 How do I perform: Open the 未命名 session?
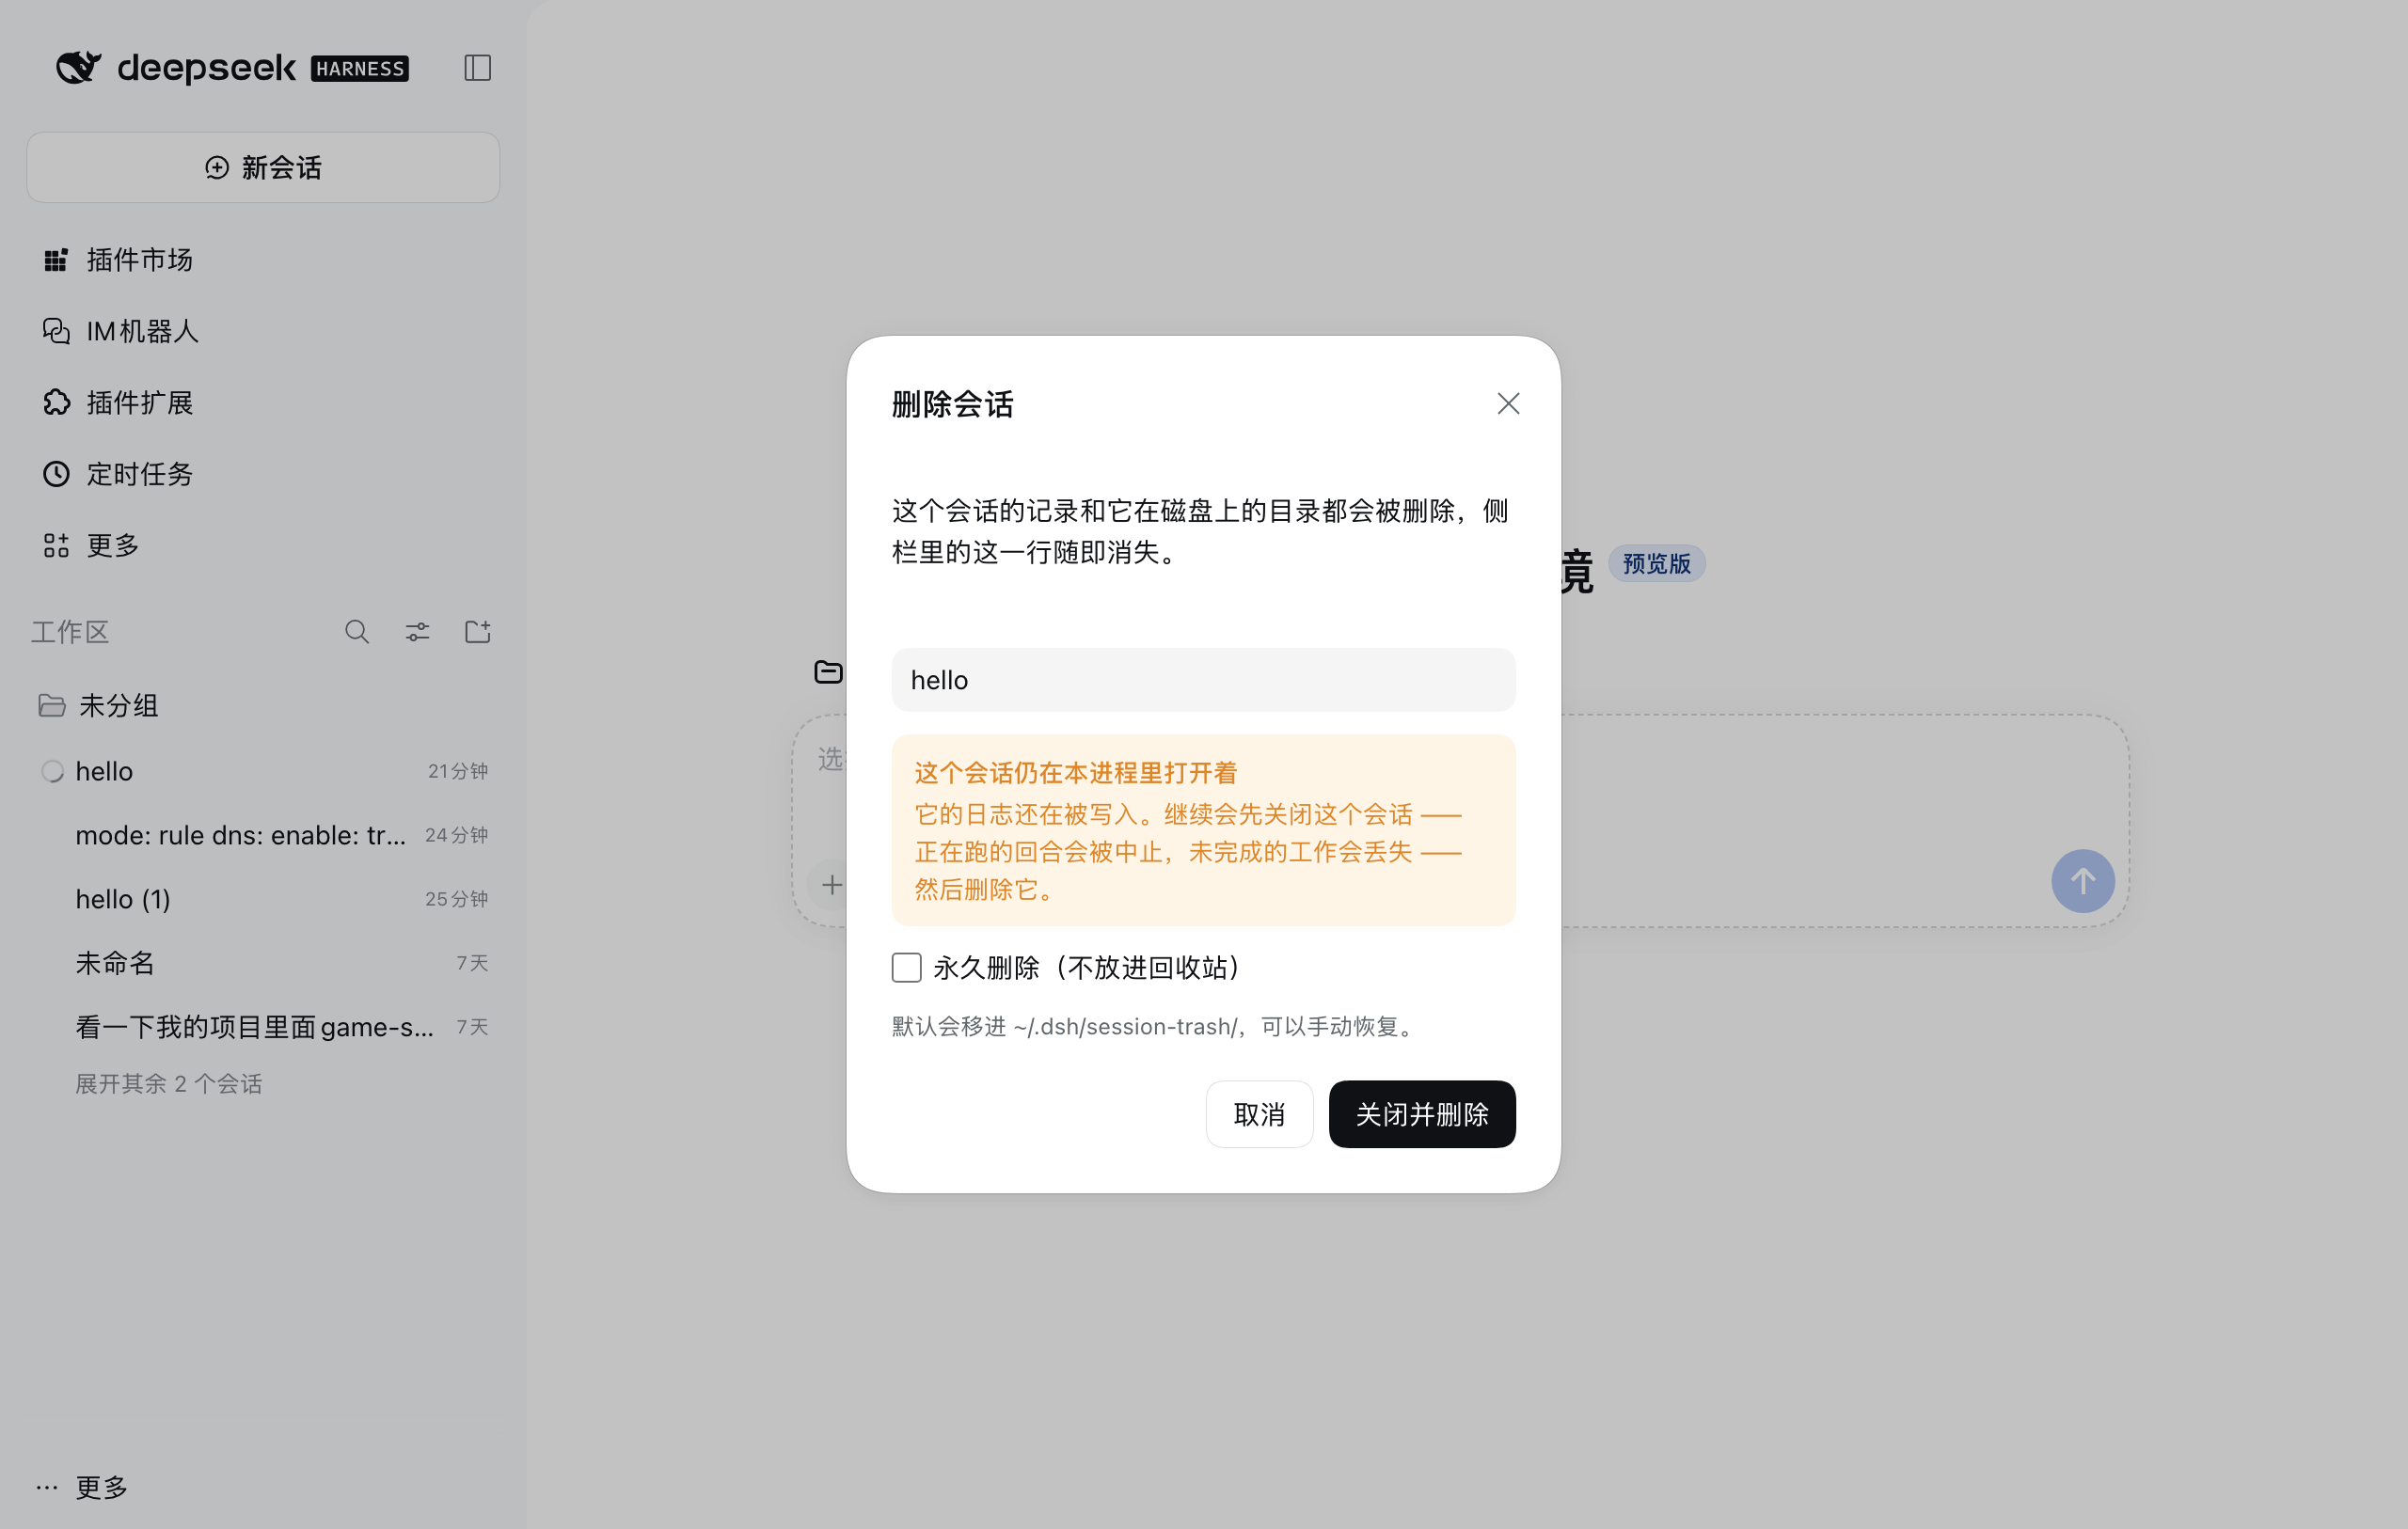263,963
